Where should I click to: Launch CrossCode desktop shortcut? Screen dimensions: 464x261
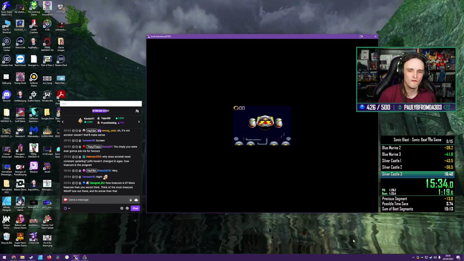tap(34, 239)
